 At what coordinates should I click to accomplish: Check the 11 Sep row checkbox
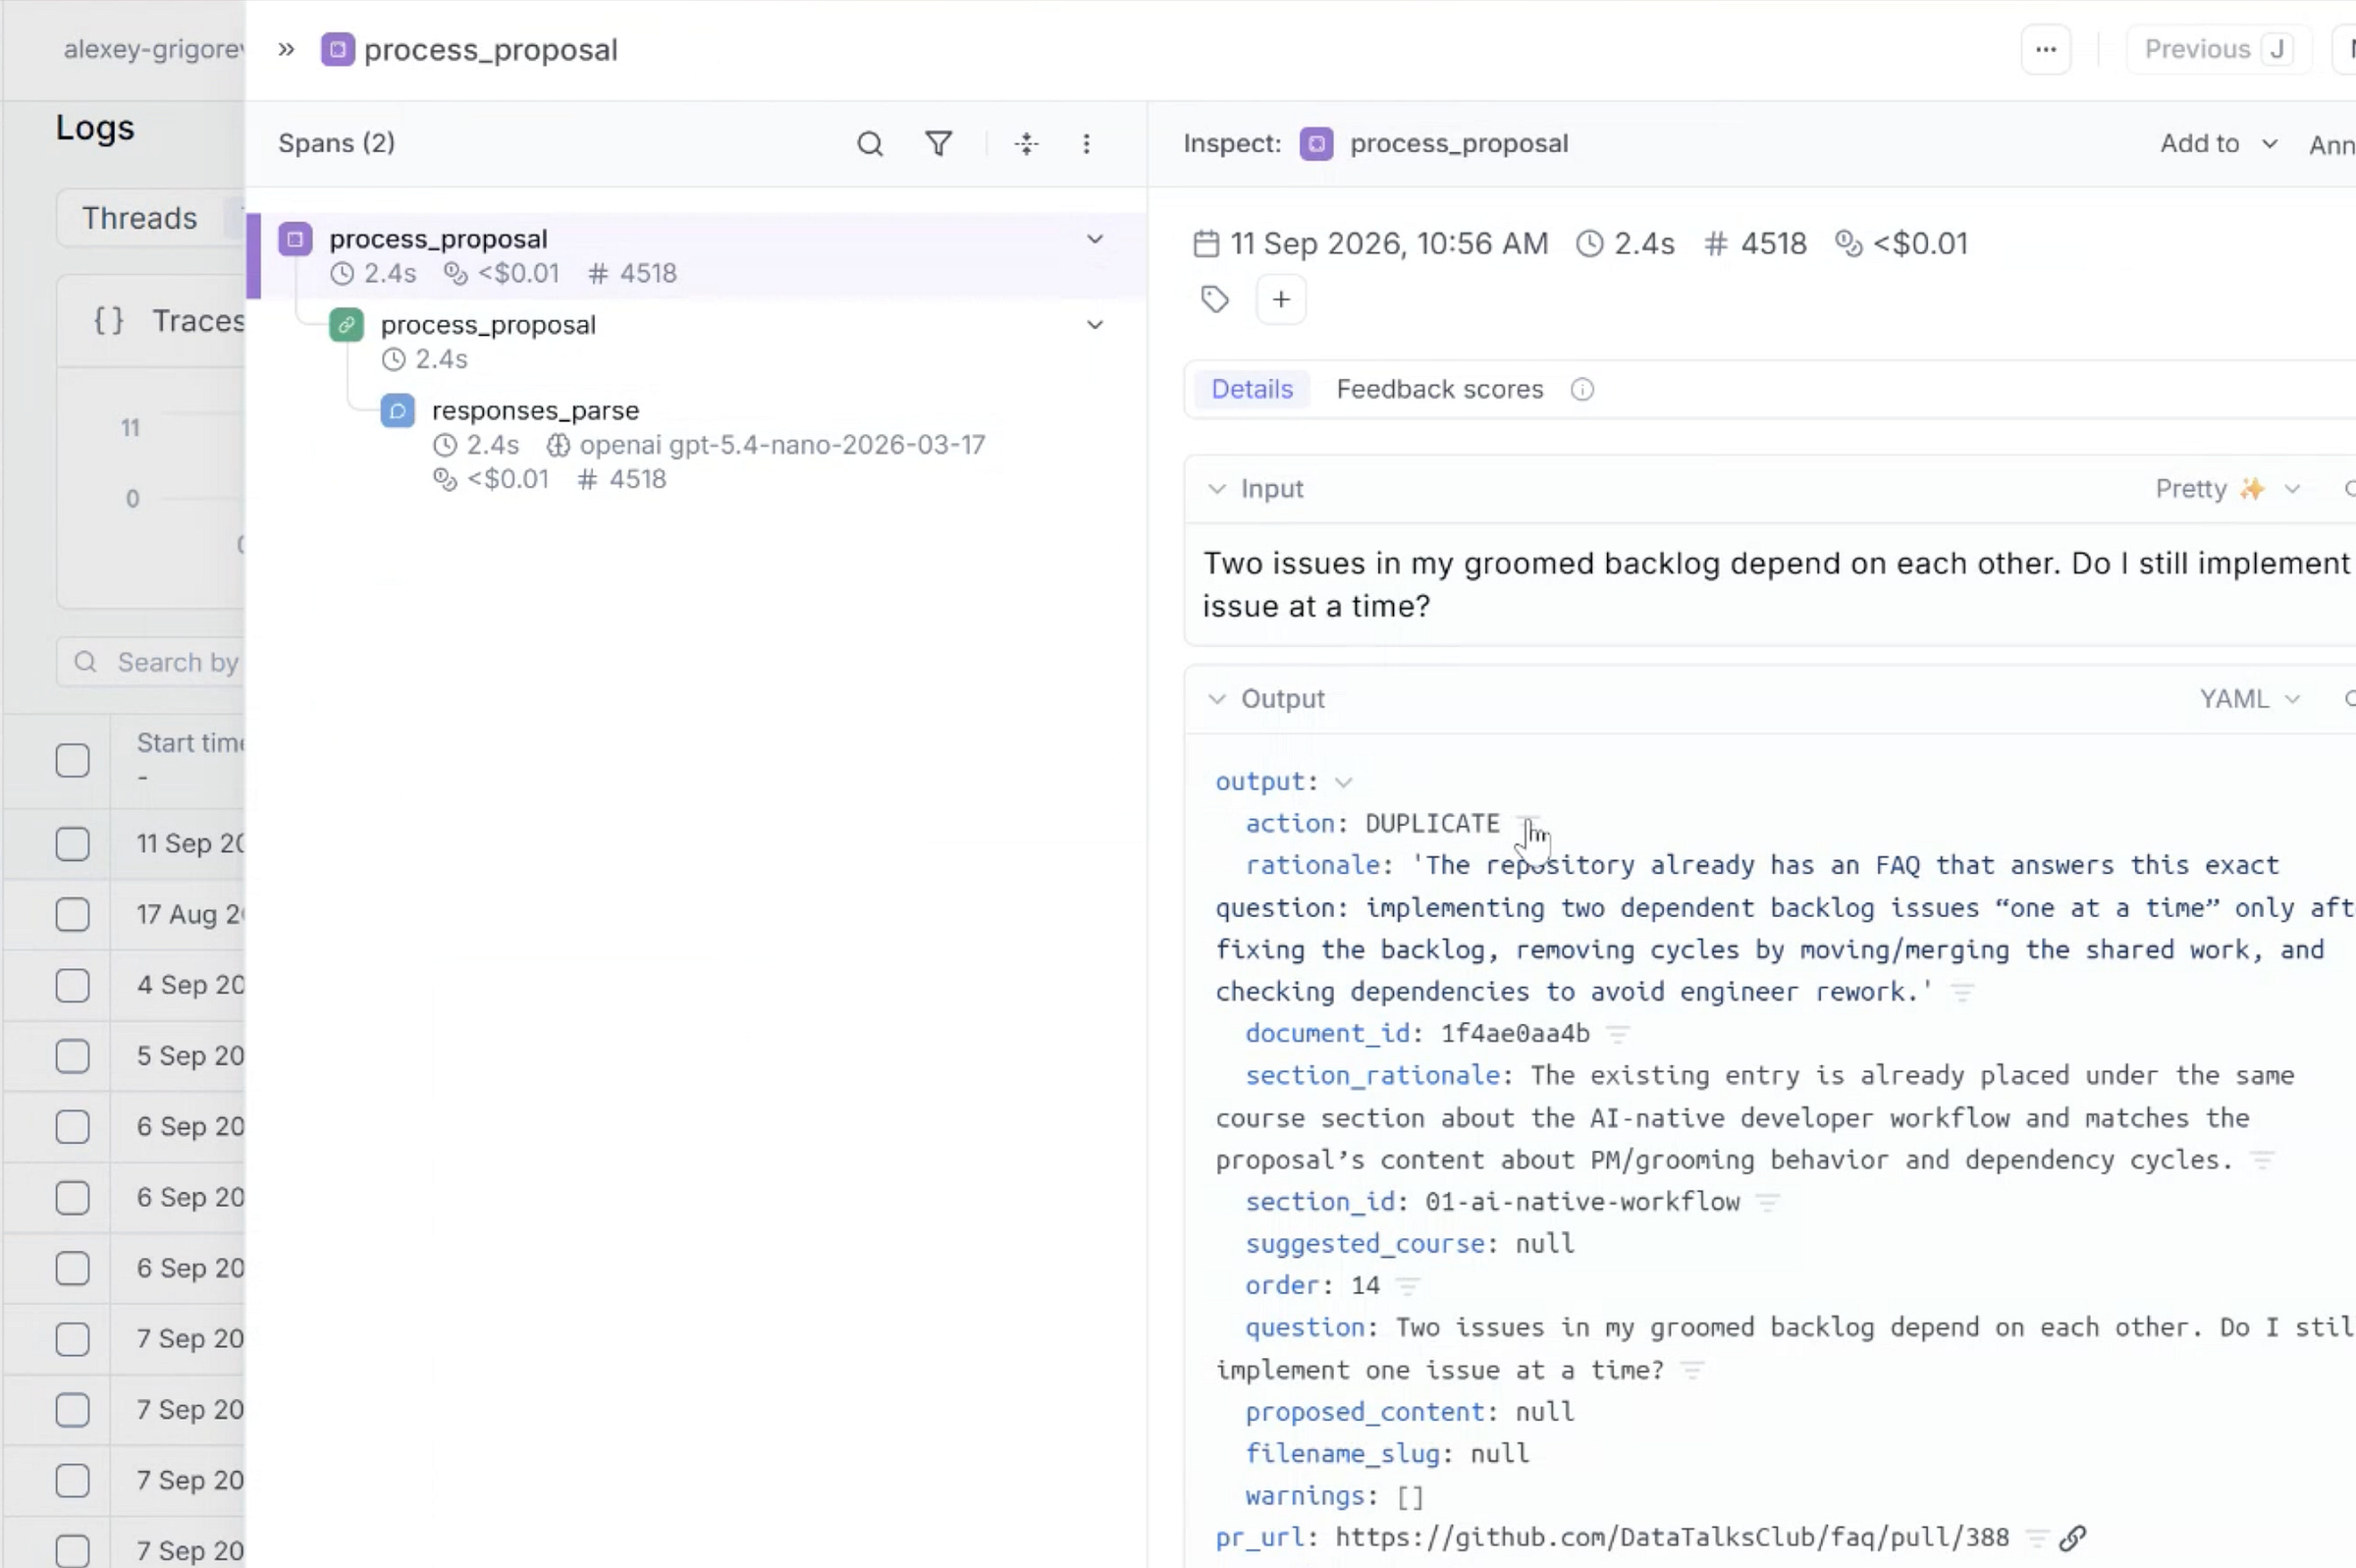(x=72, y=844)
